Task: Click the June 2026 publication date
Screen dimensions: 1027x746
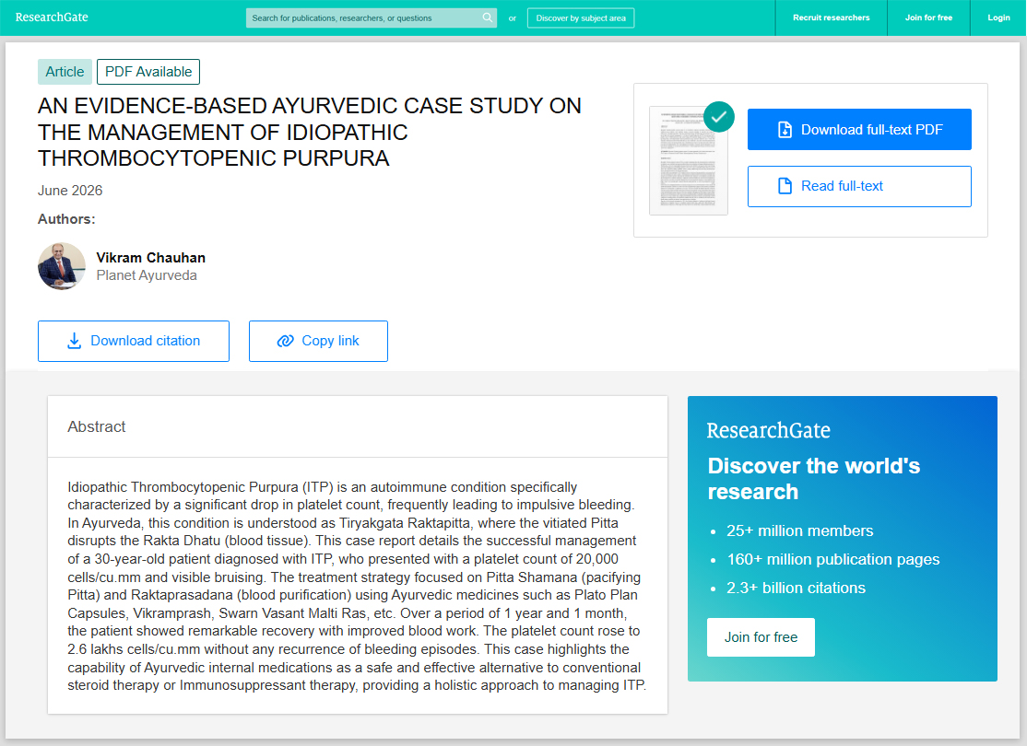Action: [70, 191]
